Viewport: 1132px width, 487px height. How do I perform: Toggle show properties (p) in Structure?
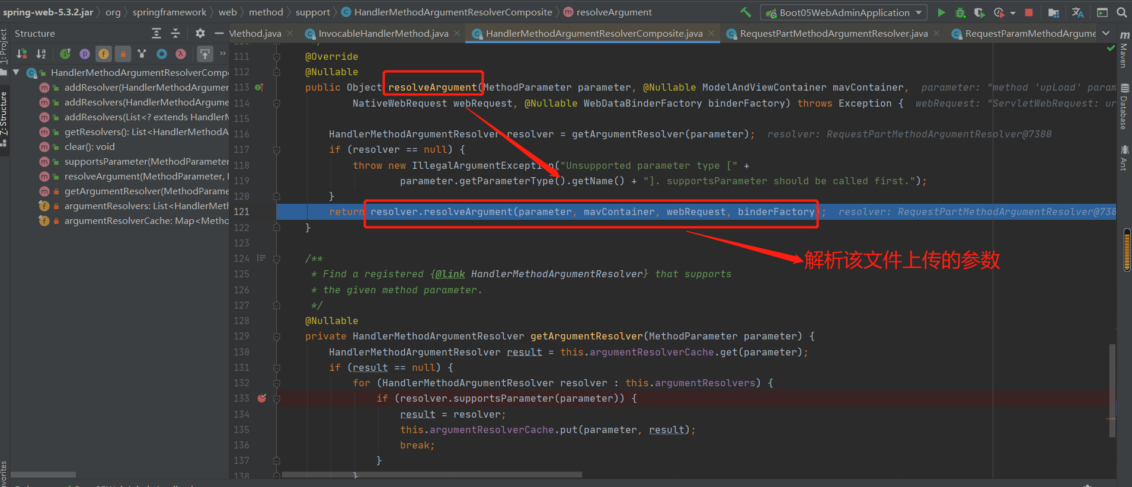85,54
